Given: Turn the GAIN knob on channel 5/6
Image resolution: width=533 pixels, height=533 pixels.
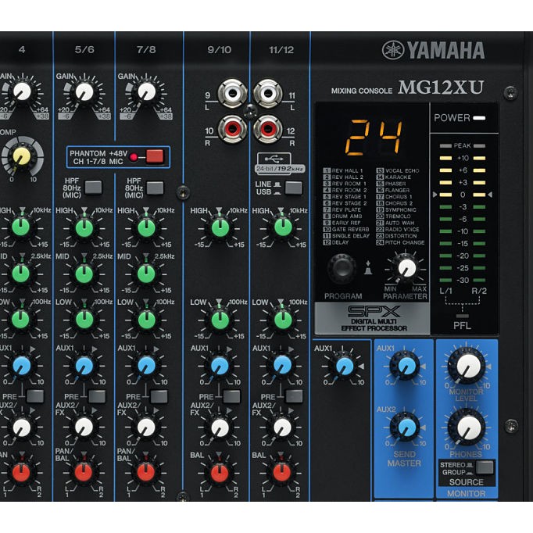Looking at the screenshot, I should 84,91.
